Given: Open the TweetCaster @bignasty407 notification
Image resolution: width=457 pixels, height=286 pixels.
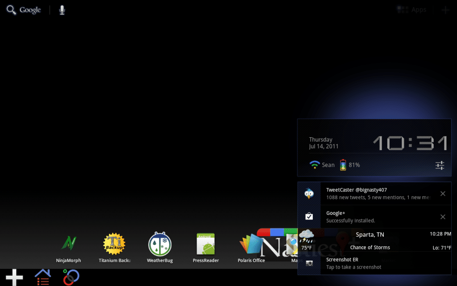Looking at the screenshot, I should pyautogui.click(x=374, y=193).
